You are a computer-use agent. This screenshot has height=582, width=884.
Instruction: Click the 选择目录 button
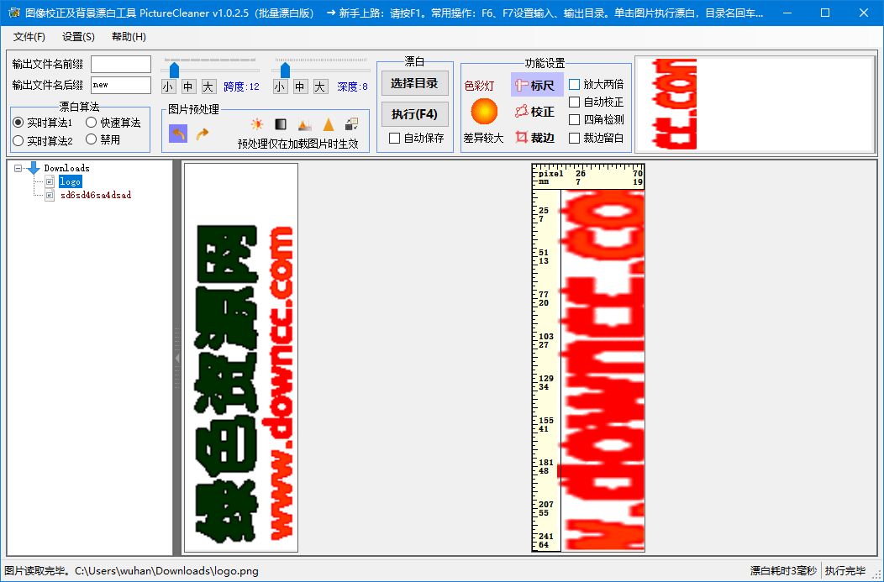coord(416,83)
